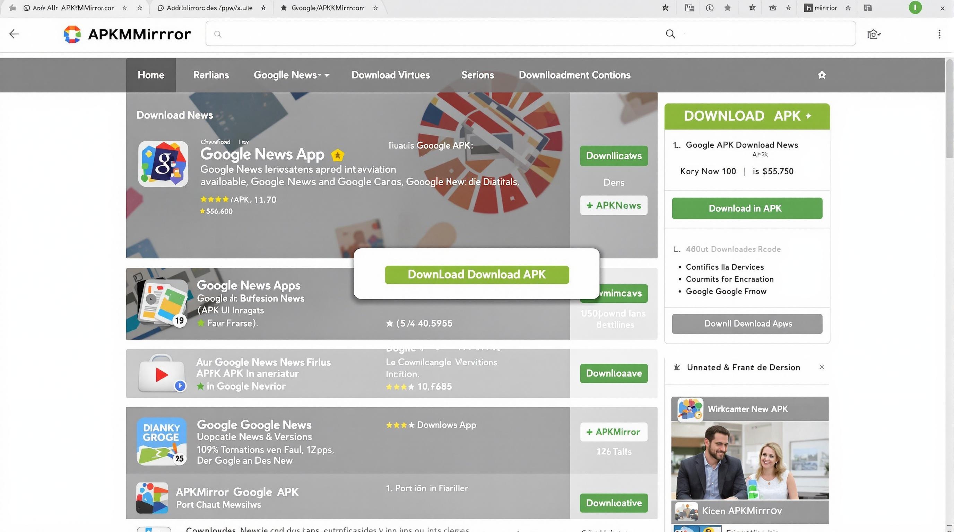Image resolution: width=954 pixels, height=532 pixels.
Task: Click the Download in APK button
Action: click(747, 208)
